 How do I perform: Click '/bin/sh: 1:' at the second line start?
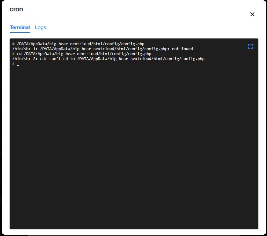coord(25,49)
